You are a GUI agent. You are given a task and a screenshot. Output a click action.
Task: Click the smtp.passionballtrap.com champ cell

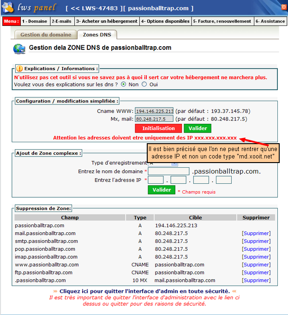(x=46, y=241)
